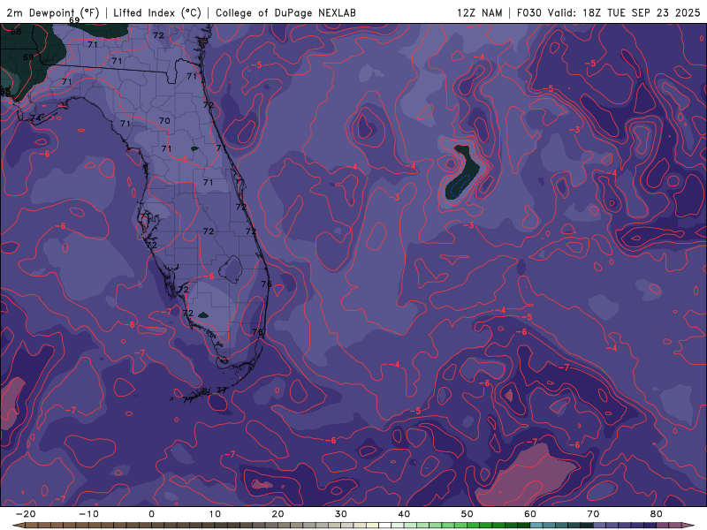Click the colorbar label "0"
The height and width of the screenshot is (530, 707).
click(151, 514)
